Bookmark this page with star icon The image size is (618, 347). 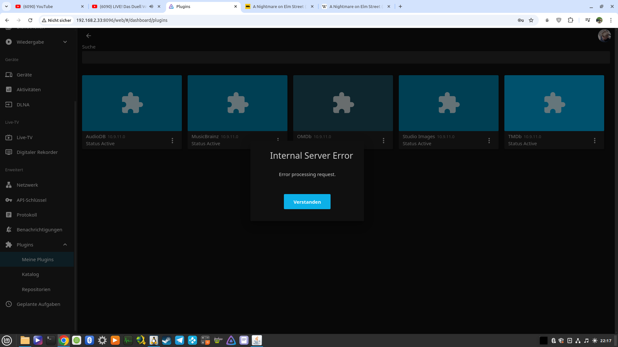(x=531, y=20)
